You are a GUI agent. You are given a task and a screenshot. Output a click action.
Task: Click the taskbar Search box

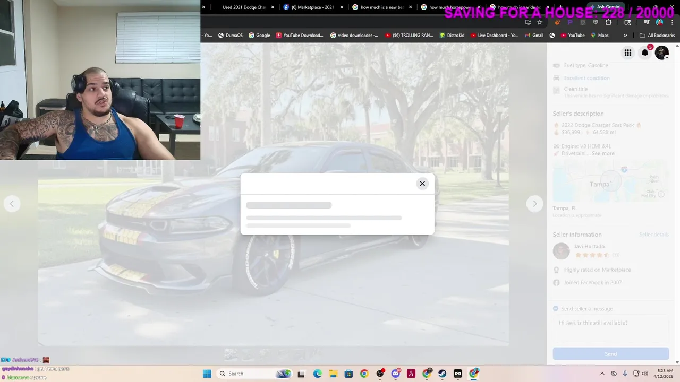[254, 374]
